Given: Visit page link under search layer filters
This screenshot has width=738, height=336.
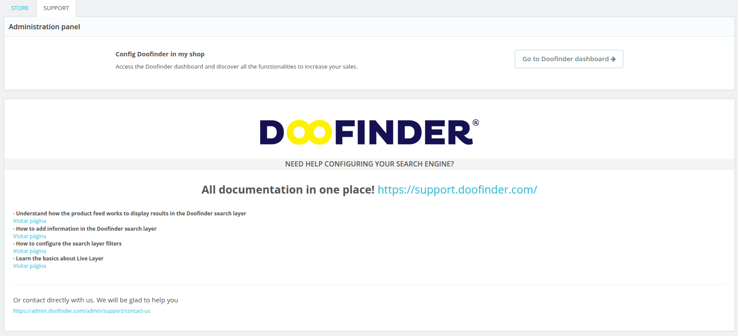Looking at the screenshot, I should (x=30, y=251).
